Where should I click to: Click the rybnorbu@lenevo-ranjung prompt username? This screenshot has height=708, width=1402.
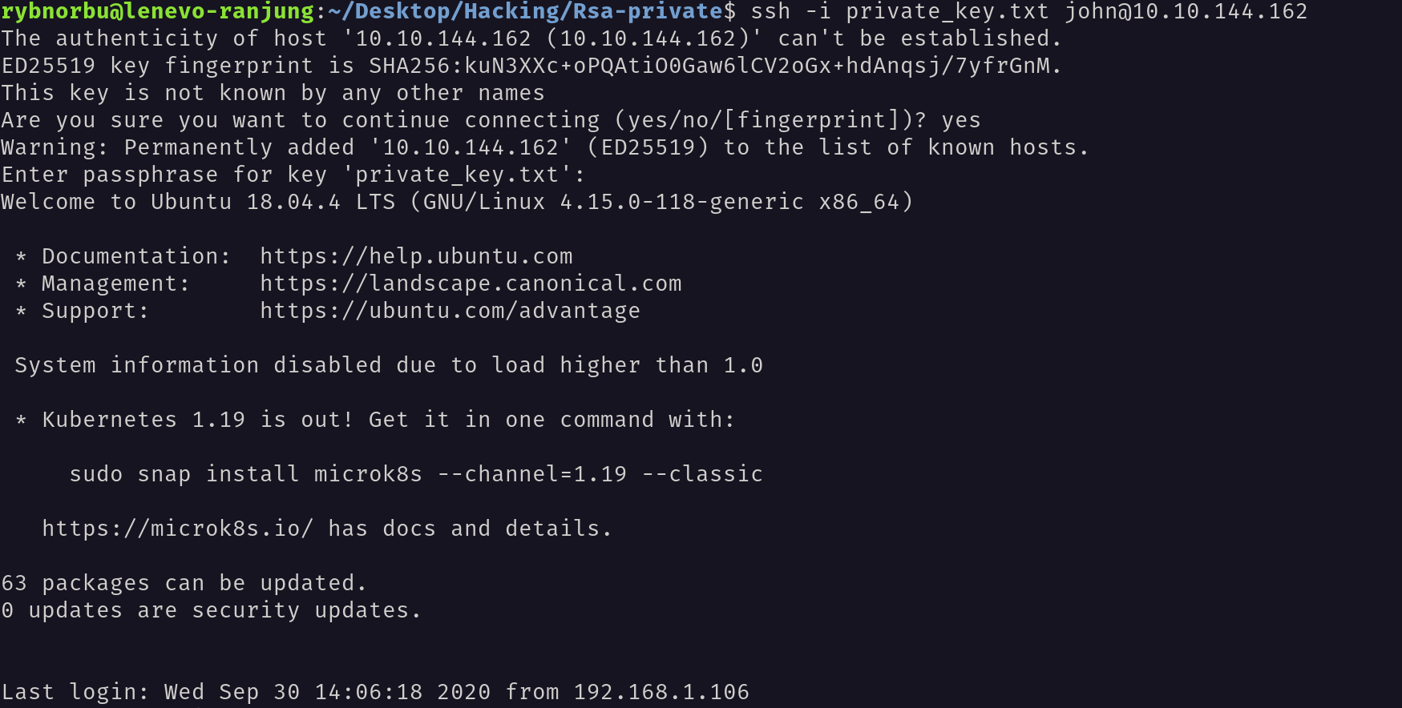(x=158, y=12)
